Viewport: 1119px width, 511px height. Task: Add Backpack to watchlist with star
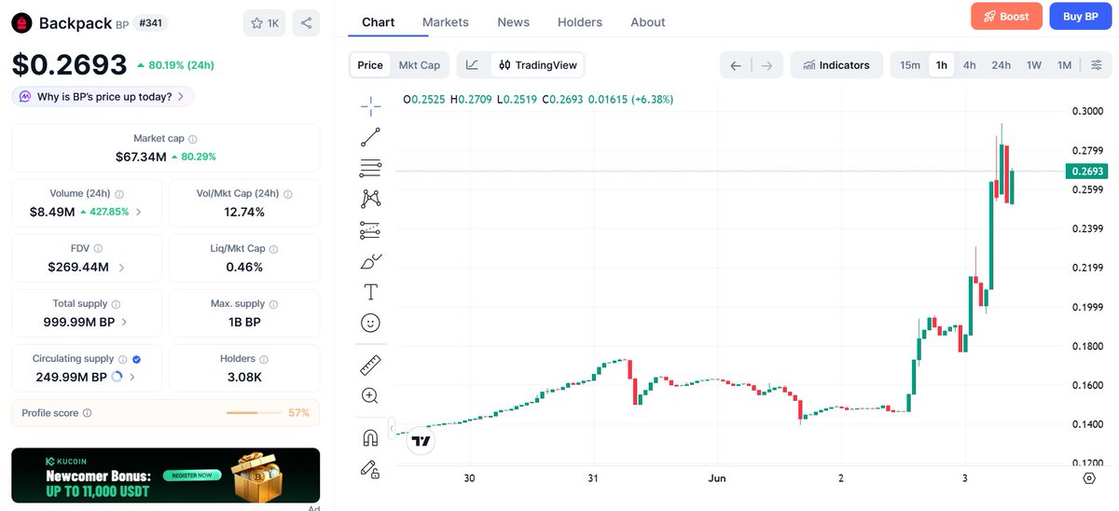coord(264,23)
